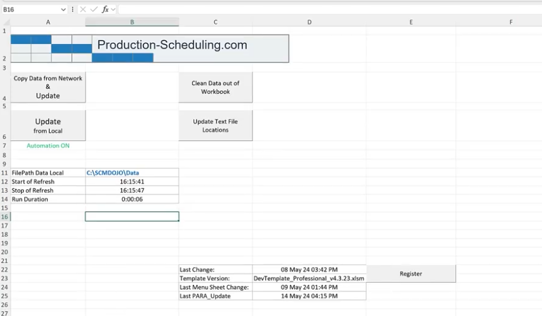542x316 pixels.
Task: Select row 27 header
Action: 5,313
